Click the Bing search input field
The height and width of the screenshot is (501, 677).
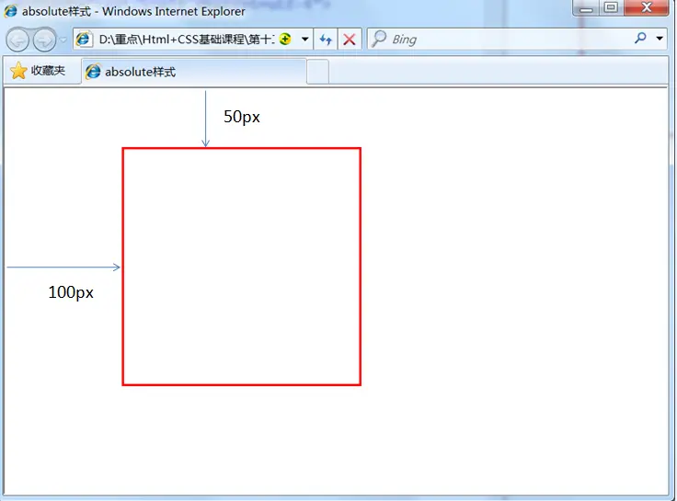[x=500, y=40]
